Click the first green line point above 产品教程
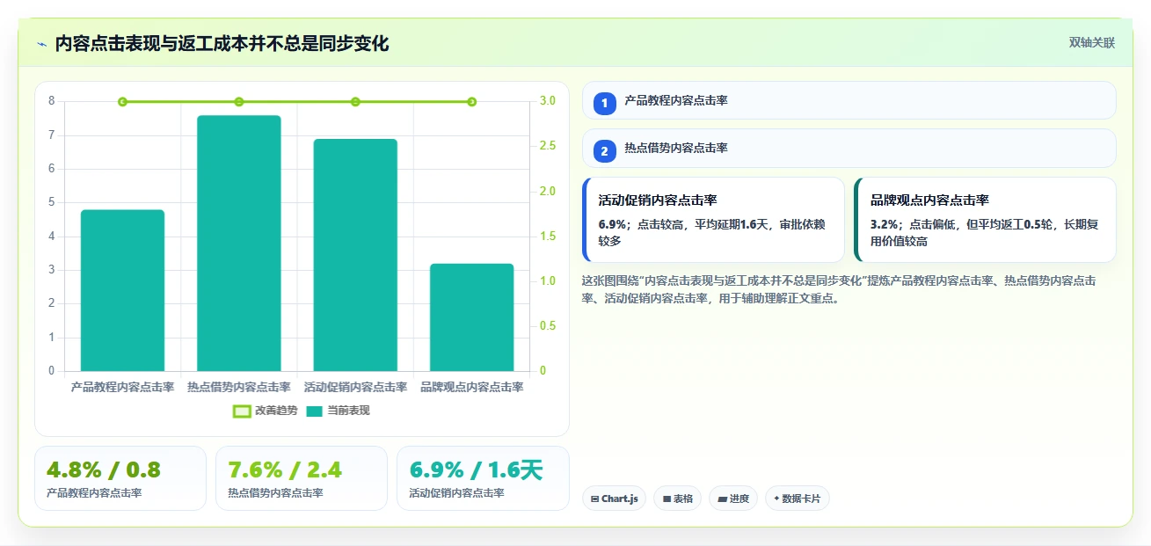The image size is (1151, 546). (x=122, y=102)
